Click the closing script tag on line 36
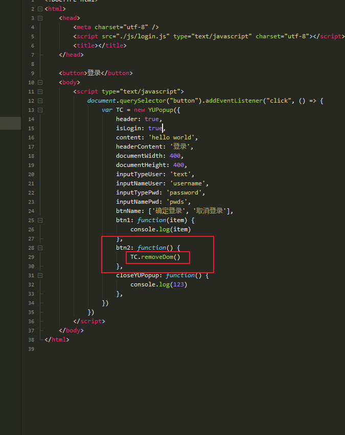Screen dimensions: 345x435 89,321
